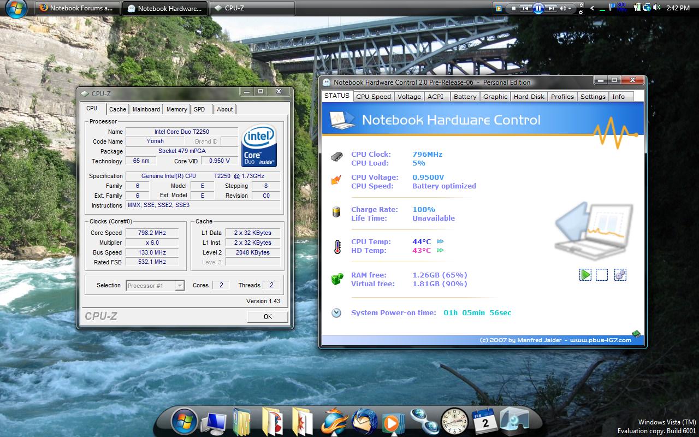
Task: Click the green cubes icon beside RAM free
Action: pyautogui.click(x=337, y=279)
